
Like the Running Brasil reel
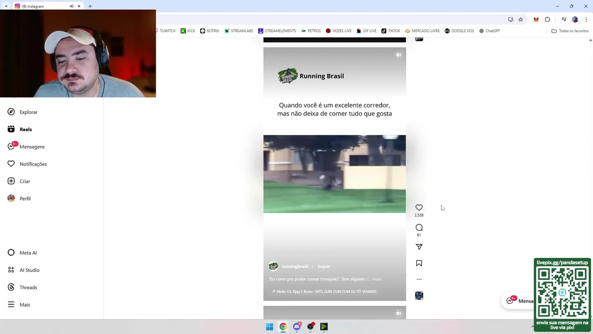(x=419, y=207)
